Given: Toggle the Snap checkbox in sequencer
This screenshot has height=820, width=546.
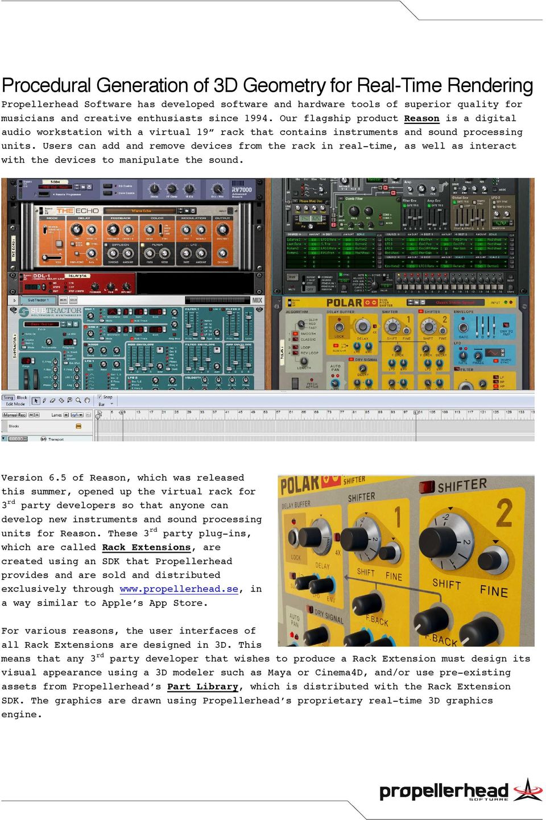Looking at the screenshot, I should [100, 397].
